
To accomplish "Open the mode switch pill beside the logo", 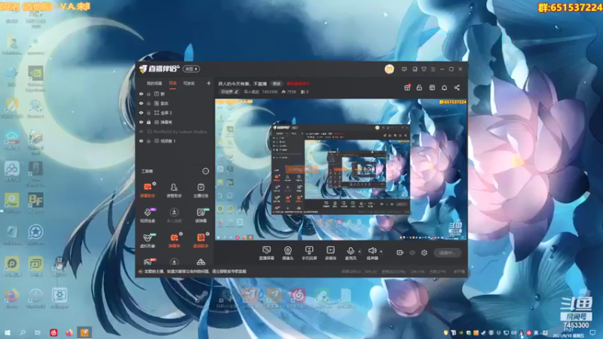I will tap(191, 69).
